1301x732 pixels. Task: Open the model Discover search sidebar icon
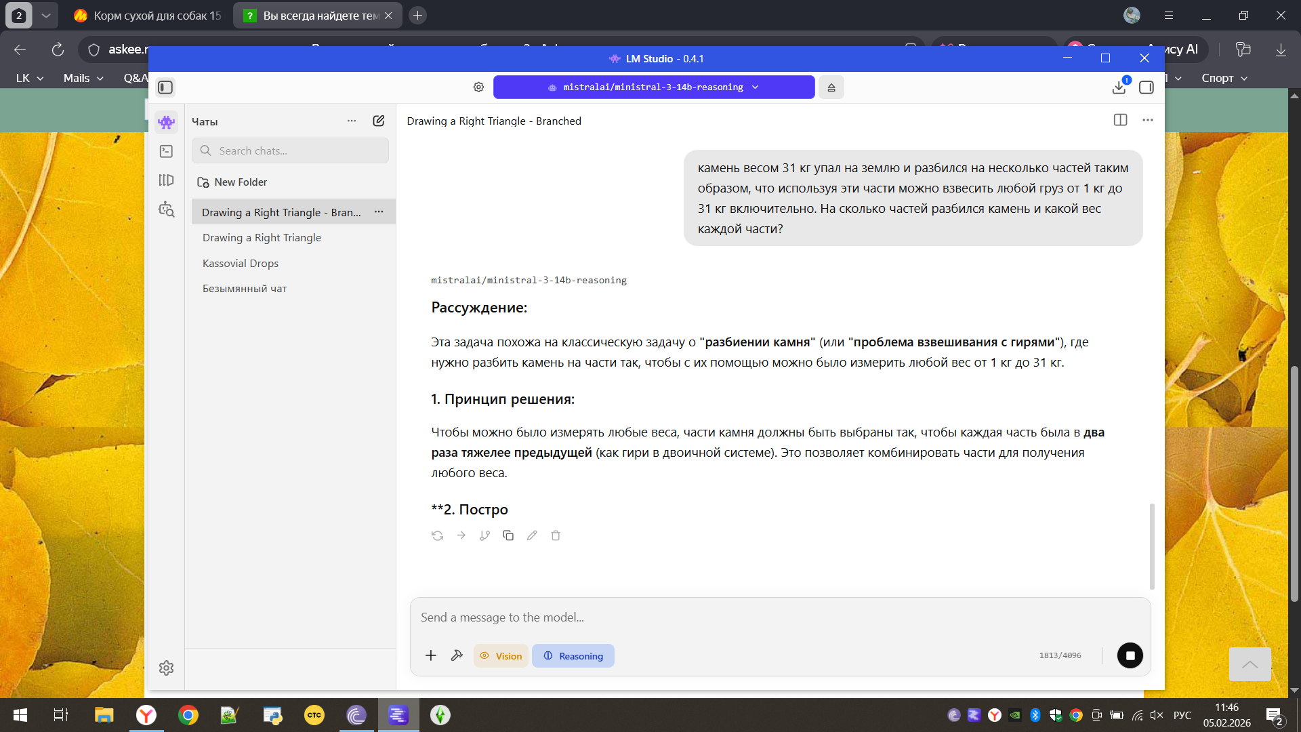click(x=166, y=209)
